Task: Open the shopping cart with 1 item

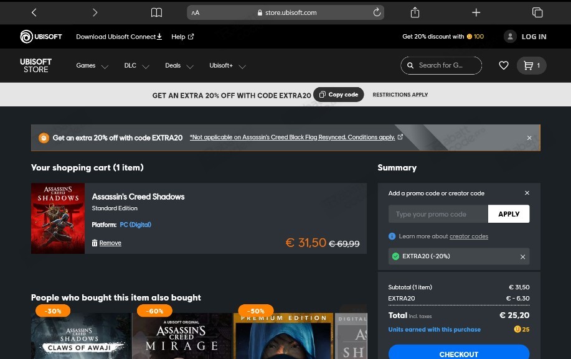Action: pyautogui.click(x=531, y=65)
